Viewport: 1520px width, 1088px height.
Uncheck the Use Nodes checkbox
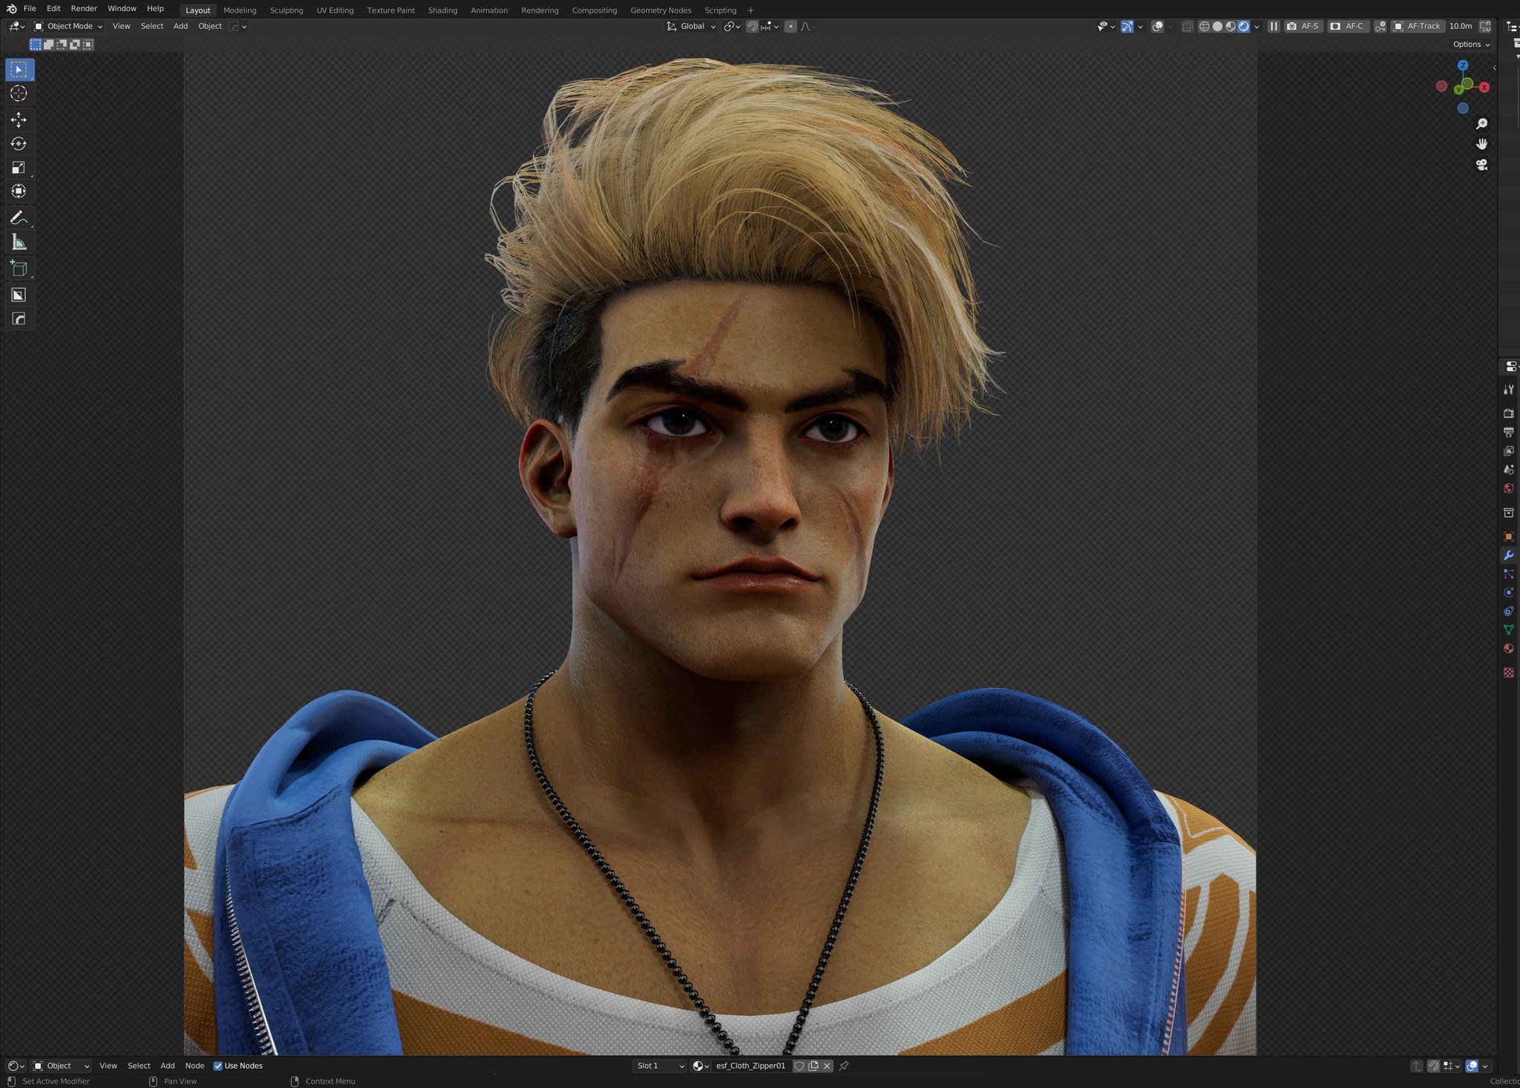pos(218,1066)
